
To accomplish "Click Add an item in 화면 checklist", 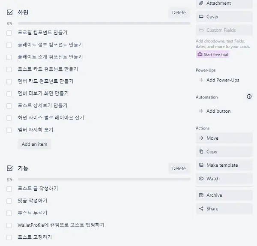I will [34, 144].
